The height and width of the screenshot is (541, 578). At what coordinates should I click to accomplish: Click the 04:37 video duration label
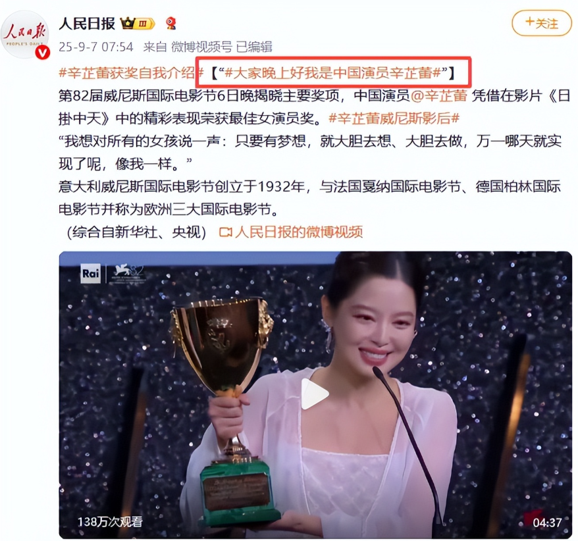click(547, 522)
